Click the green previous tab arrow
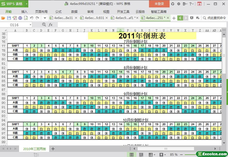 [180, 18]
